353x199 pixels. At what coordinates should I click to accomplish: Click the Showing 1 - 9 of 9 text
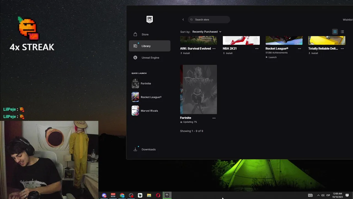[x=192, y=131]
